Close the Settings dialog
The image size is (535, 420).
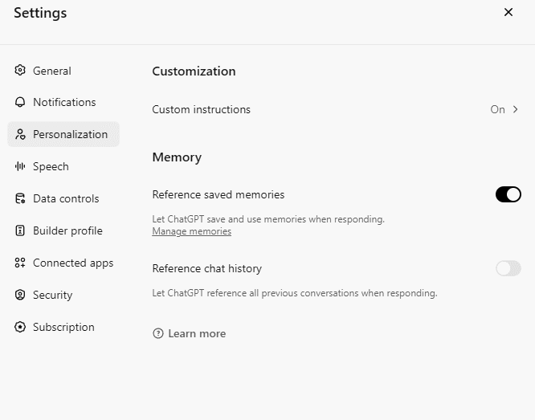click(x=508, y=12)
